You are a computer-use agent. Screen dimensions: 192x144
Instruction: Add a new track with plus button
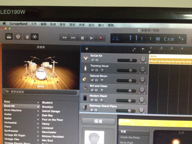[87, 49]
